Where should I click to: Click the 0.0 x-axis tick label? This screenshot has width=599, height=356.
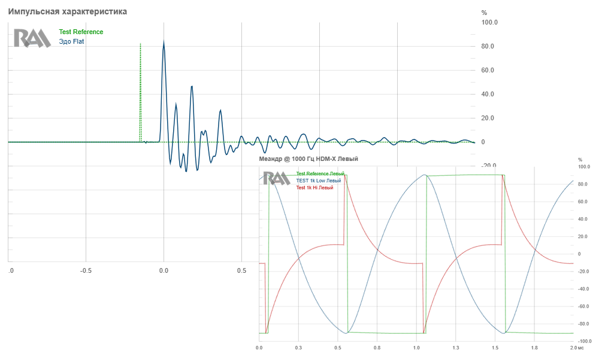tap(164, 270)
